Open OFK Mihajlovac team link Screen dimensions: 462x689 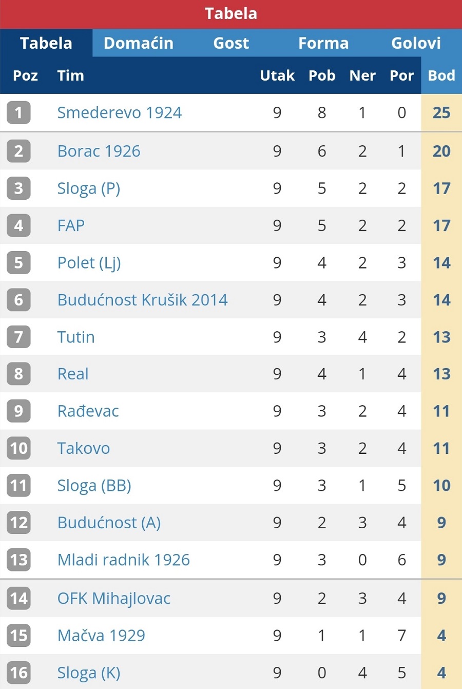[114, 598]
